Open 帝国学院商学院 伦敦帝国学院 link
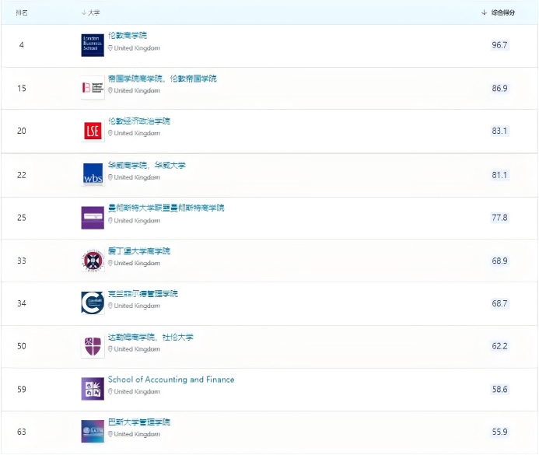Image resolution: width=539 pixels, height=455 pixels. (163, 79)
